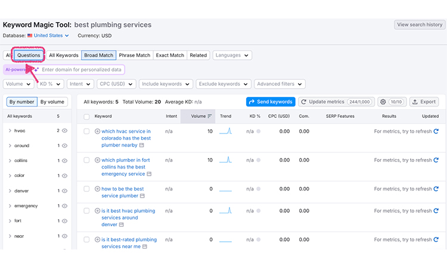
Task: Open the Volume filter dropdown
Action: (18, 84)
